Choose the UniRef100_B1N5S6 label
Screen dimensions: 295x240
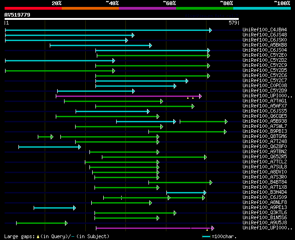[x=265, y=218]
